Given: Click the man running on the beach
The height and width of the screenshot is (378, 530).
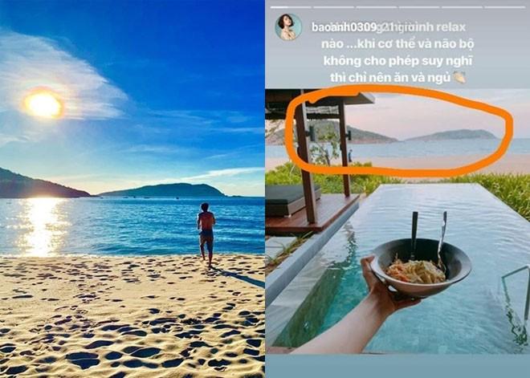Looking at the screenshot, I should (x=206, y=234).
